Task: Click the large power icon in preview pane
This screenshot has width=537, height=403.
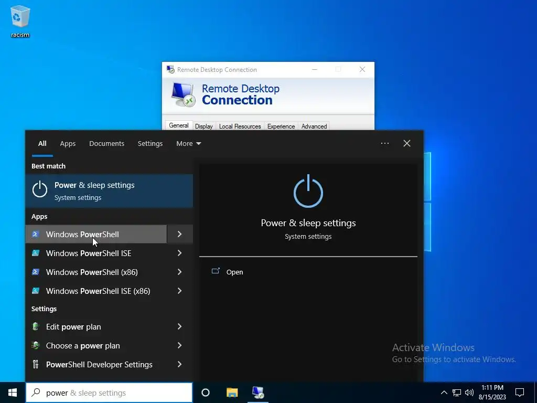Action: tap(308, 191)
